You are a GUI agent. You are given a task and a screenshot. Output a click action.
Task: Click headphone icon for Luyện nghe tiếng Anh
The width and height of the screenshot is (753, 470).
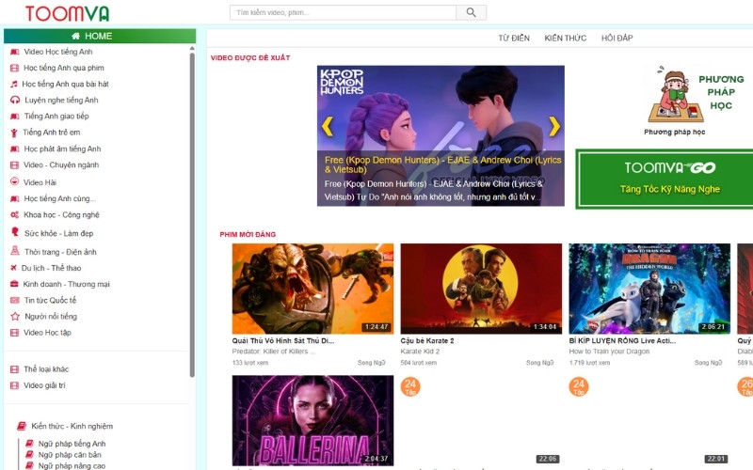pyautogui.click(x=15, y=100)
